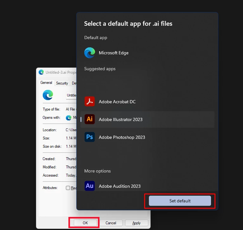Click the Adobe Audition 2023 Au icon
The height and width of the screenshot is (230, 243).
tap(90, 186)
